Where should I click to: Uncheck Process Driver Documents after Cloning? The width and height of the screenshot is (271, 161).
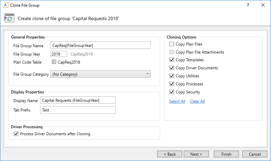coord(16,134)
